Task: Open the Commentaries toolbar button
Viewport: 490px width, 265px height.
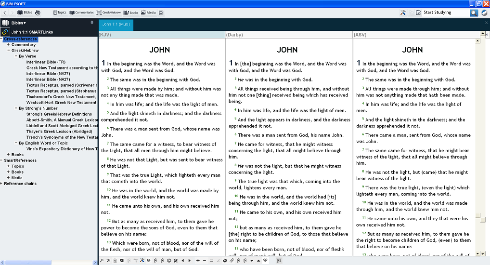Action: click(81, 13)
